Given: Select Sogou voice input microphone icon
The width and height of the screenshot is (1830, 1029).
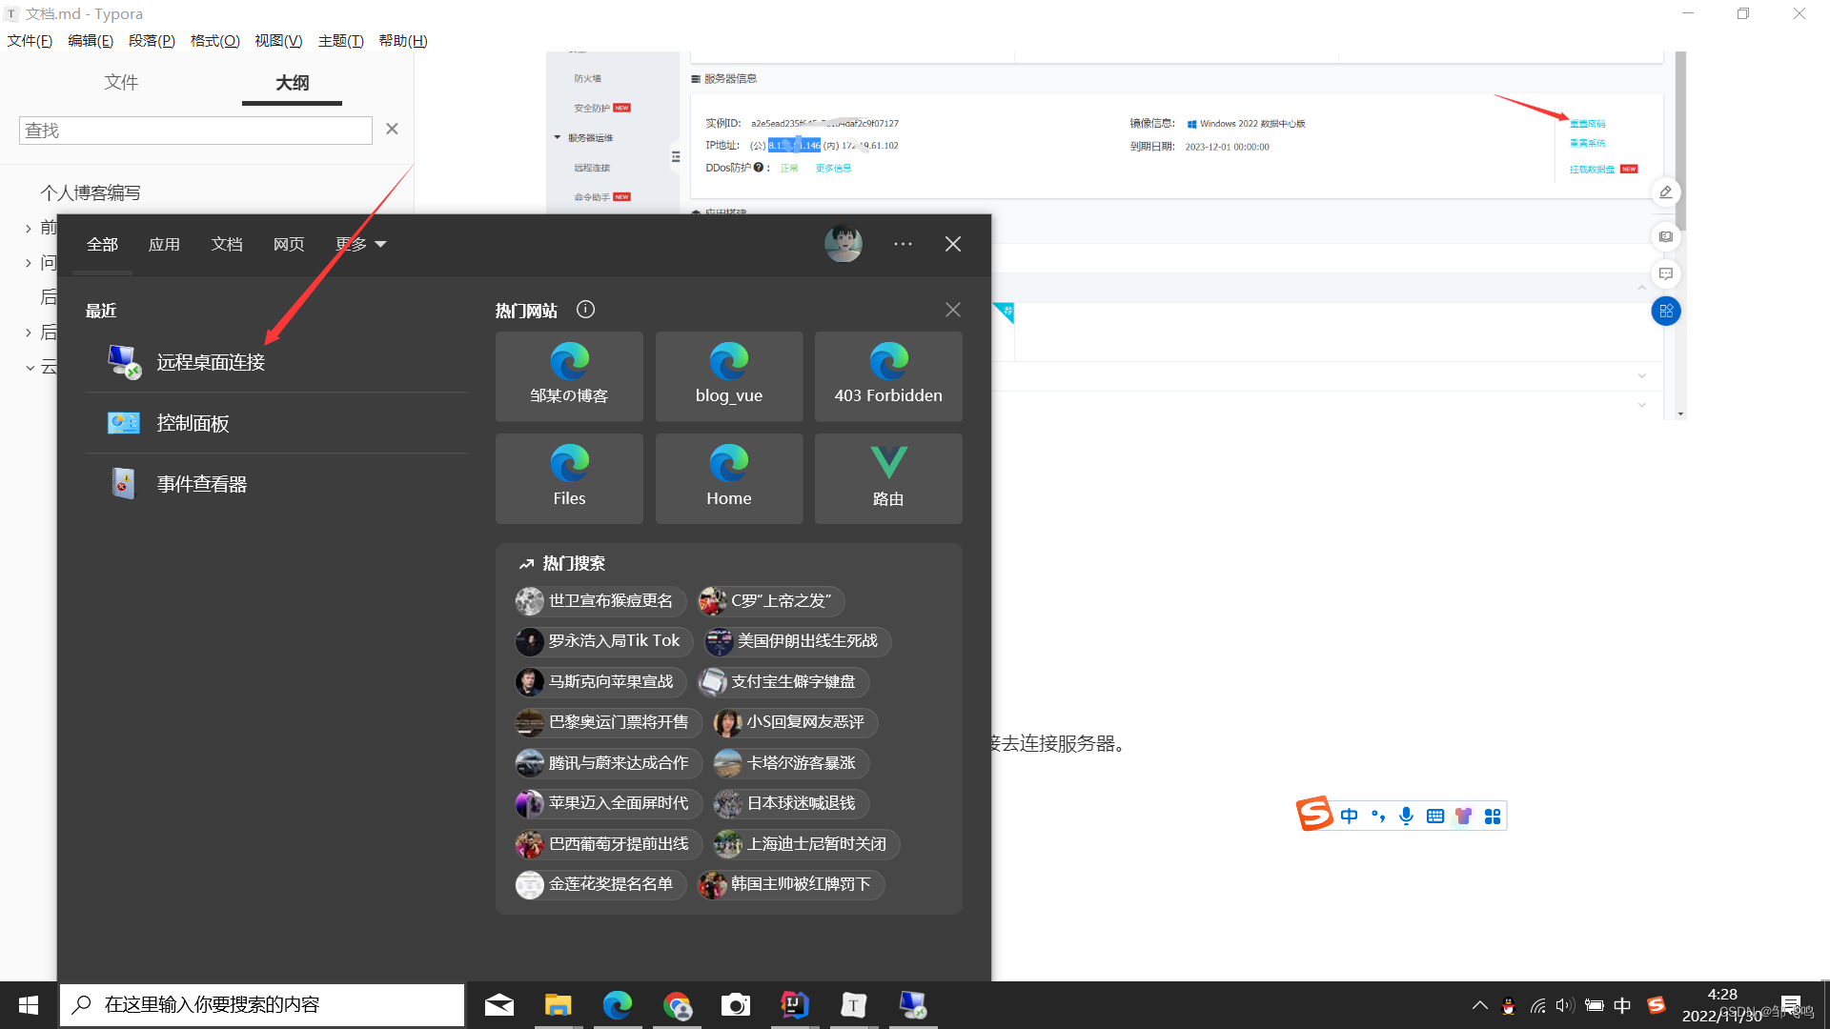Looking at the screenshot, I should tap(1406, 816).
